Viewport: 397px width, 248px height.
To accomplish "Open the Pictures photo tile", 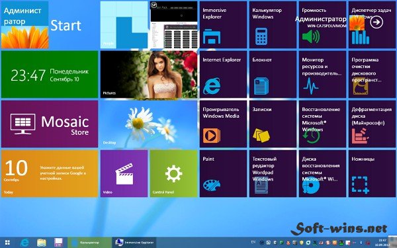I will [149, 74].
